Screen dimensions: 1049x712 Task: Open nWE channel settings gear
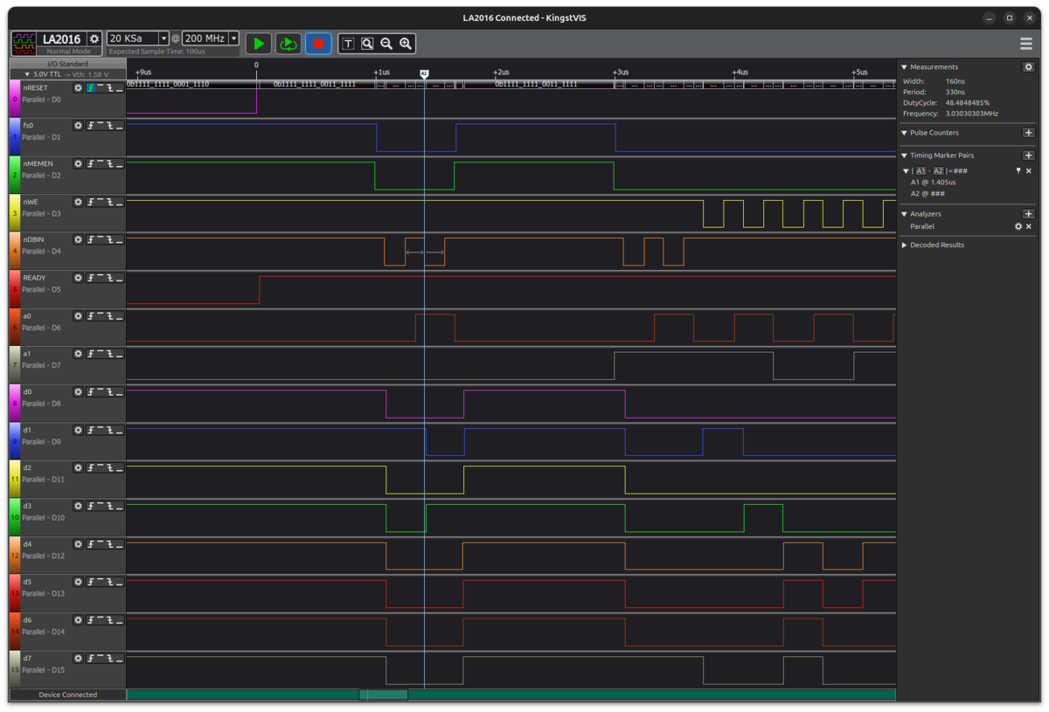[x=78, y=202]
